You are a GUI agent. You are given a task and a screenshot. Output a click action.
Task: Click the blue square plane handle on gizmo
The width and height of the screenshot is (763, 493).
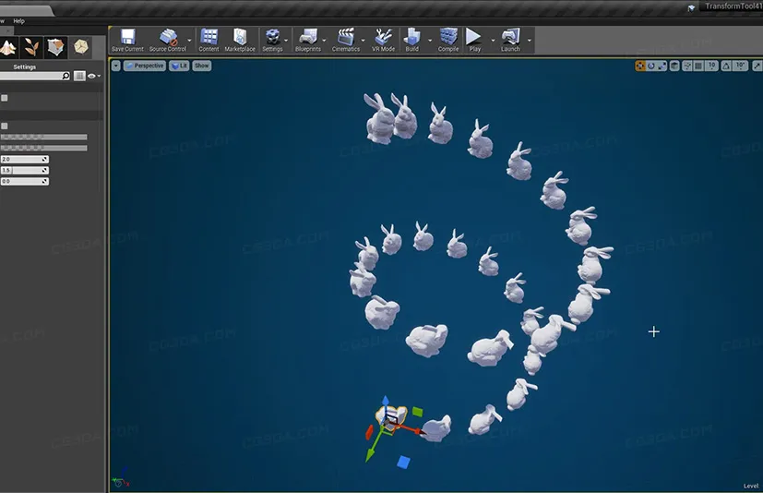[403, 462]
